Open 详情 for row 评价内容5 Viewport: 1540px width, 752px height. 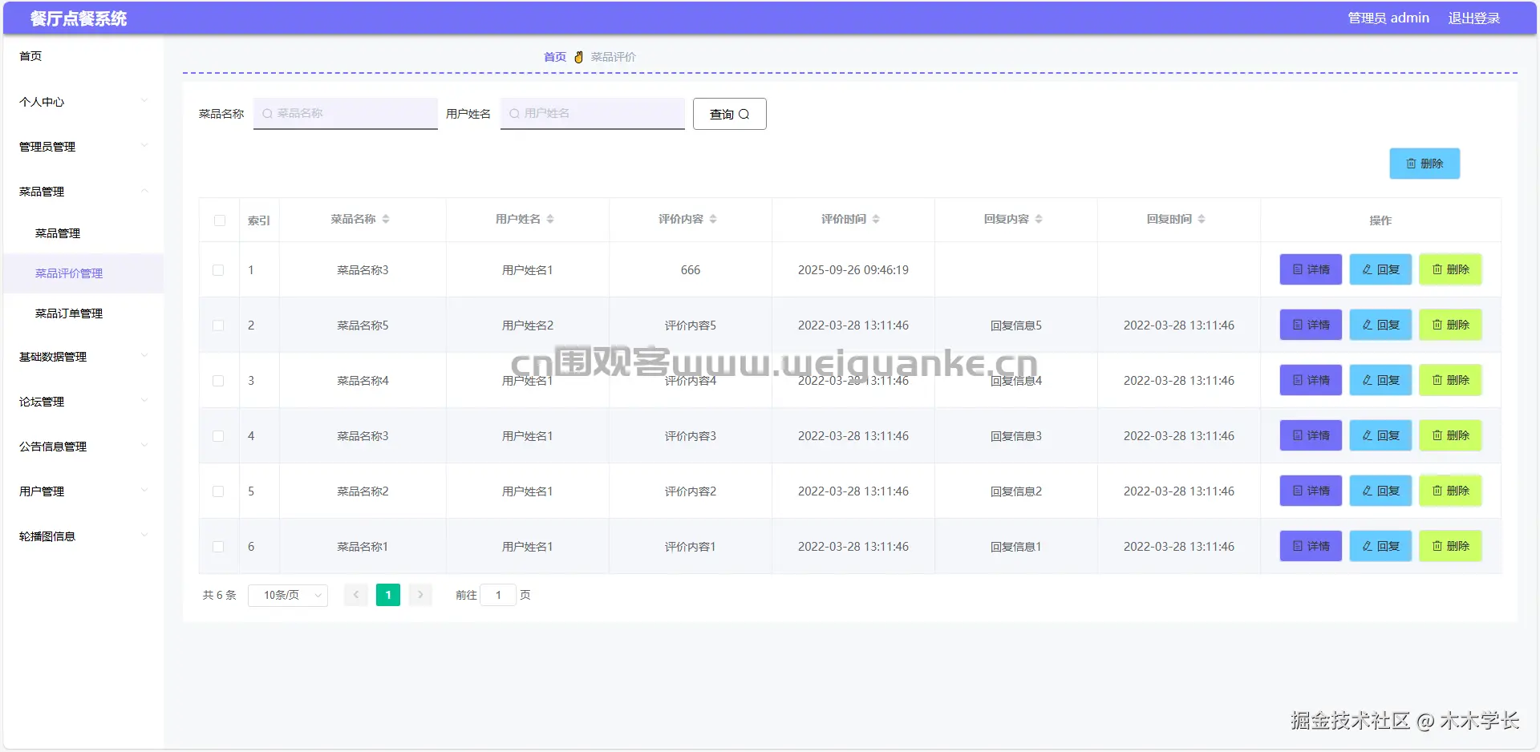1311,325
